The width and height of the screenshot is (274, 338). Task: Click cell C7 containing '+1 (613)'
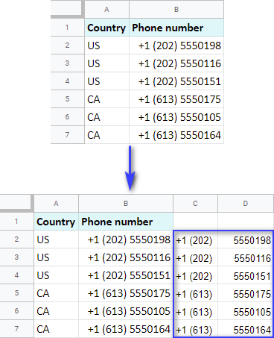[x=195, y=329]
